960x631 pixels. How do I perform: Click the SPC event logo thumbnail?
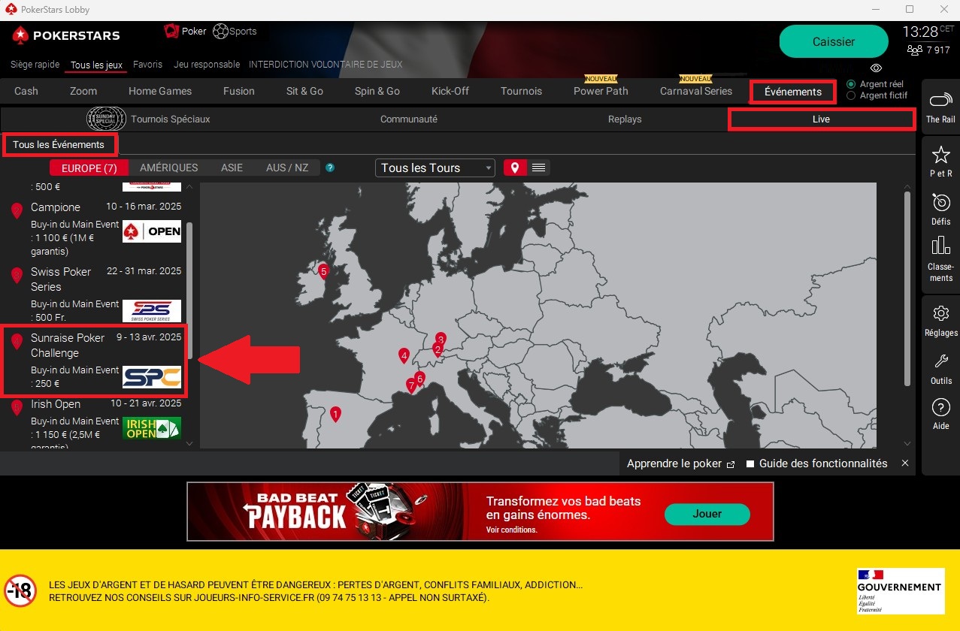point(152,377)
